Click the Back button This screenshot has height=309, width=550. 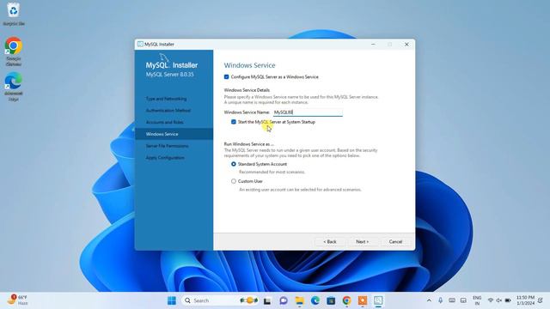330,242
